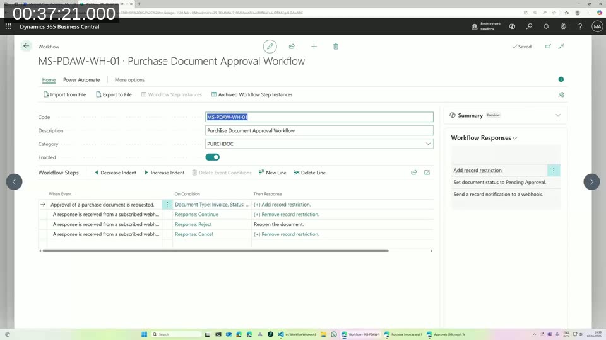Click (+) Add record restriction response
606x340 pixels.
tap(282, 204)
